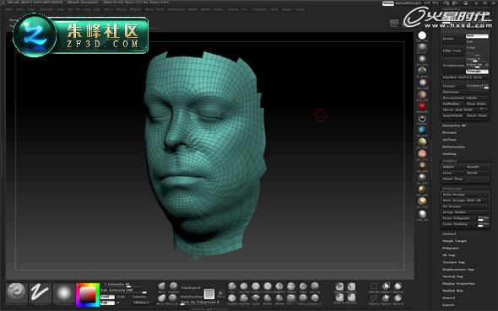The height and width of the screenshot is (311, 498).
Task: Expand the Deformation section
Action: tap(454, 147)
